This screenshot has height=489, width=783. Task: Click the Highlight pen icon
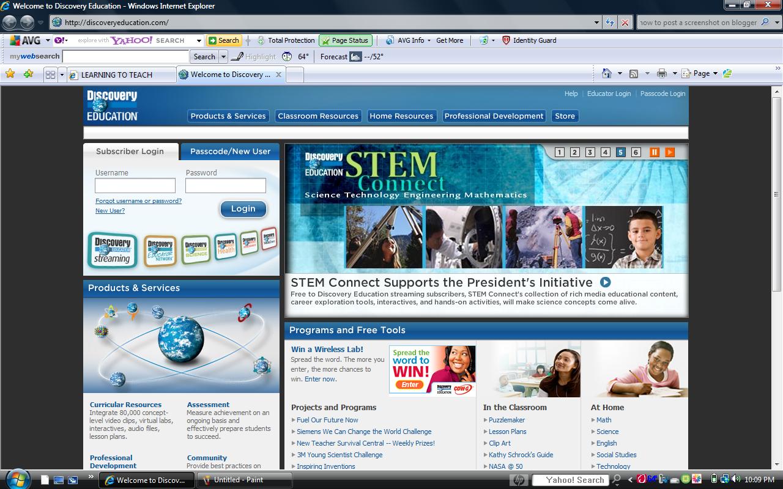coord(237,56)
